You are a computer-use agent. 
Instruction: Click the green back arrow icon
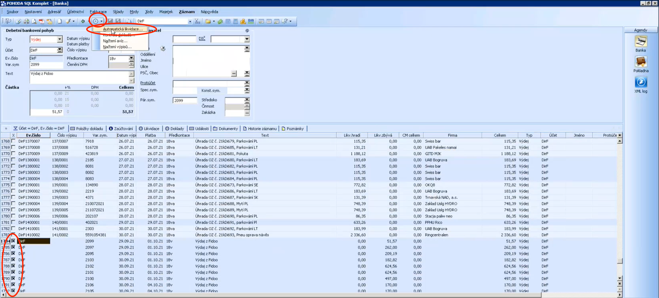83,21
